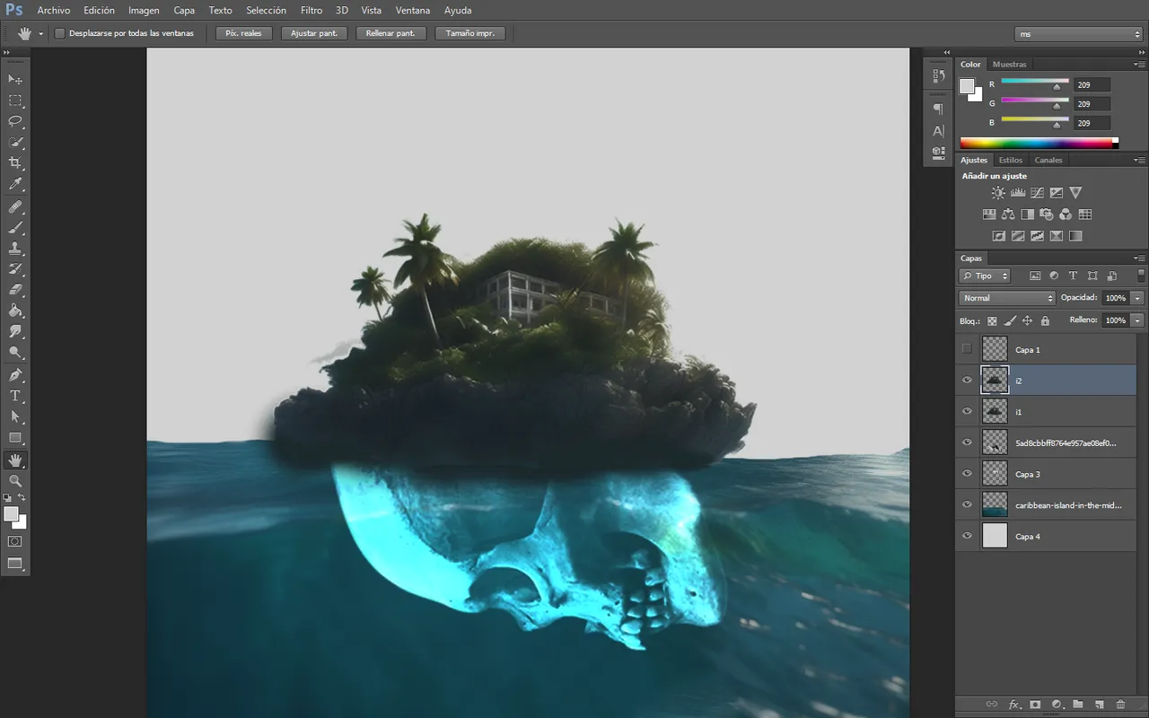The image size is (1149, 718).
Task: Swap foreground and background colors
Action: (22, 497)
